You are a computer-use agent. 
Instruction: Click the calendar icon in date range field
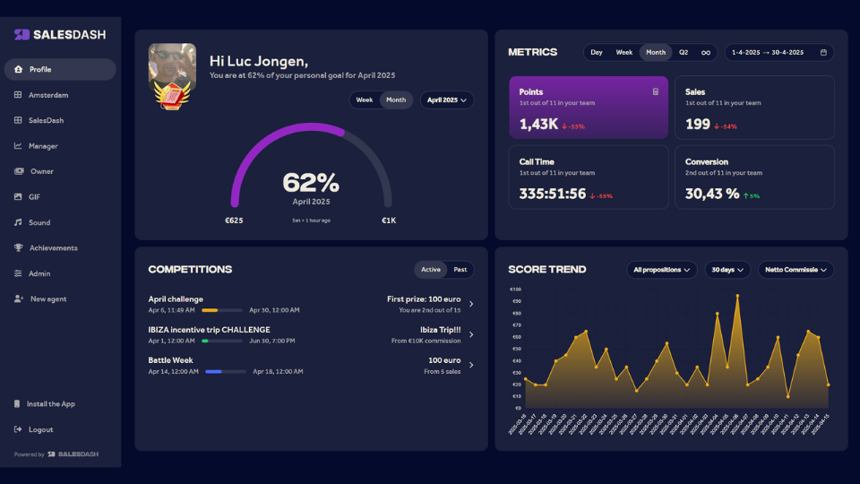click(x=823, y=52)
